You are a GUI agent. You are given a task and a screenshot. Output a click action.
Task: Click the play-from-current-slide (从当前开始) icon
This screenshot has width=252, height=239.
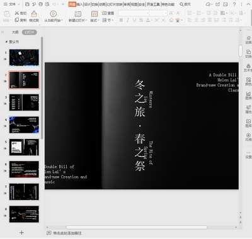click(x=53, y=14)
